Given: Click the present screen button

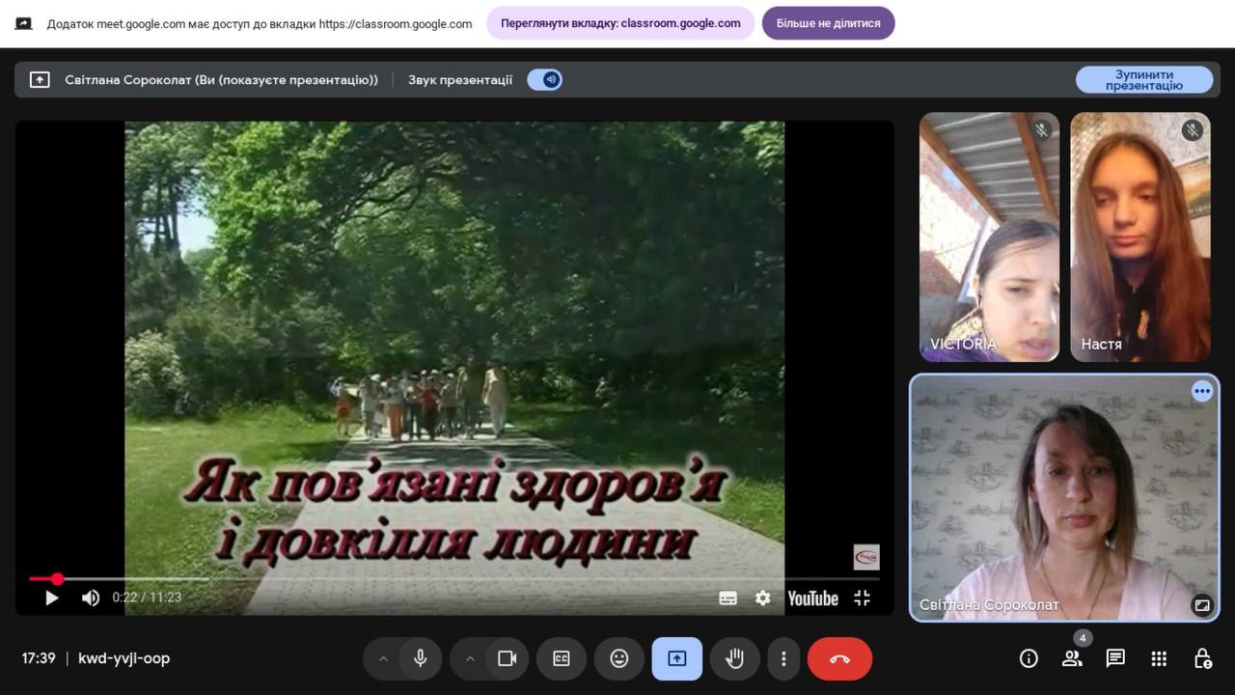Looking at the screenshot, I should pos(677,658).
